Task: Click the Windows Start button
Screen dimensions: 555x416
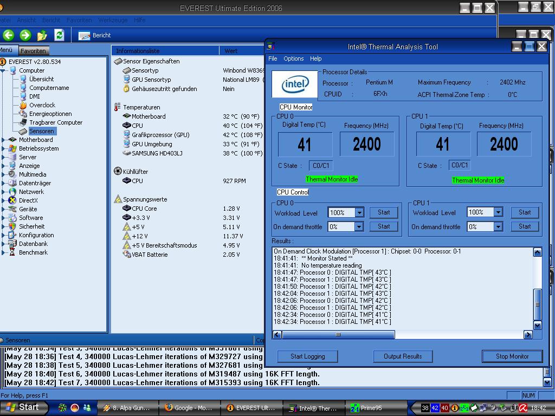Action: pos(23,407)
